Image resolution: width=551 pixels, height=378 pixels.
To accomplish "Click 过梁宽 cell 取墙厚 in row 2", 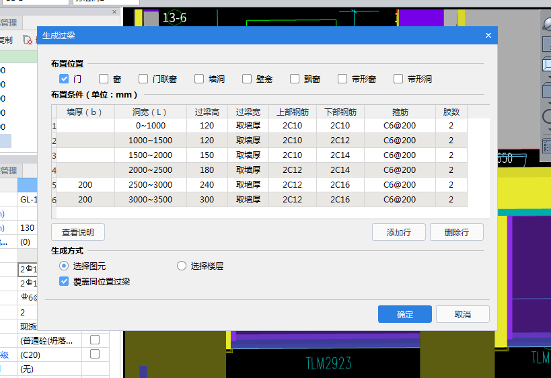I will point(248,141).
